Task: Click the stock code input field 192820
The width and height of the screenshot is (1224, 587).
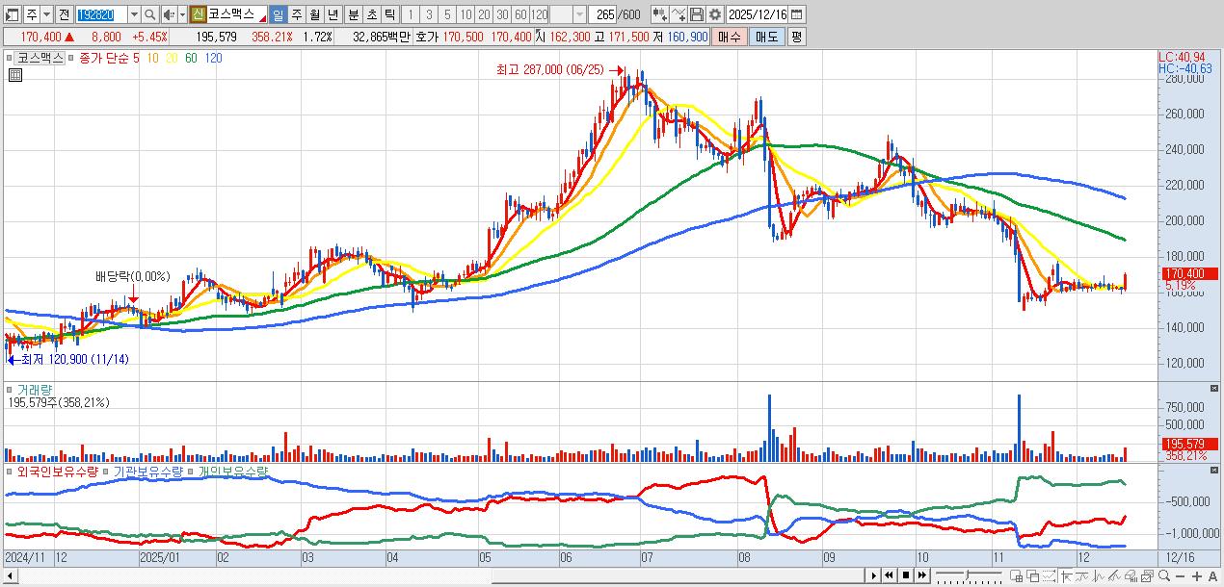Action: [x=101, y=15]
